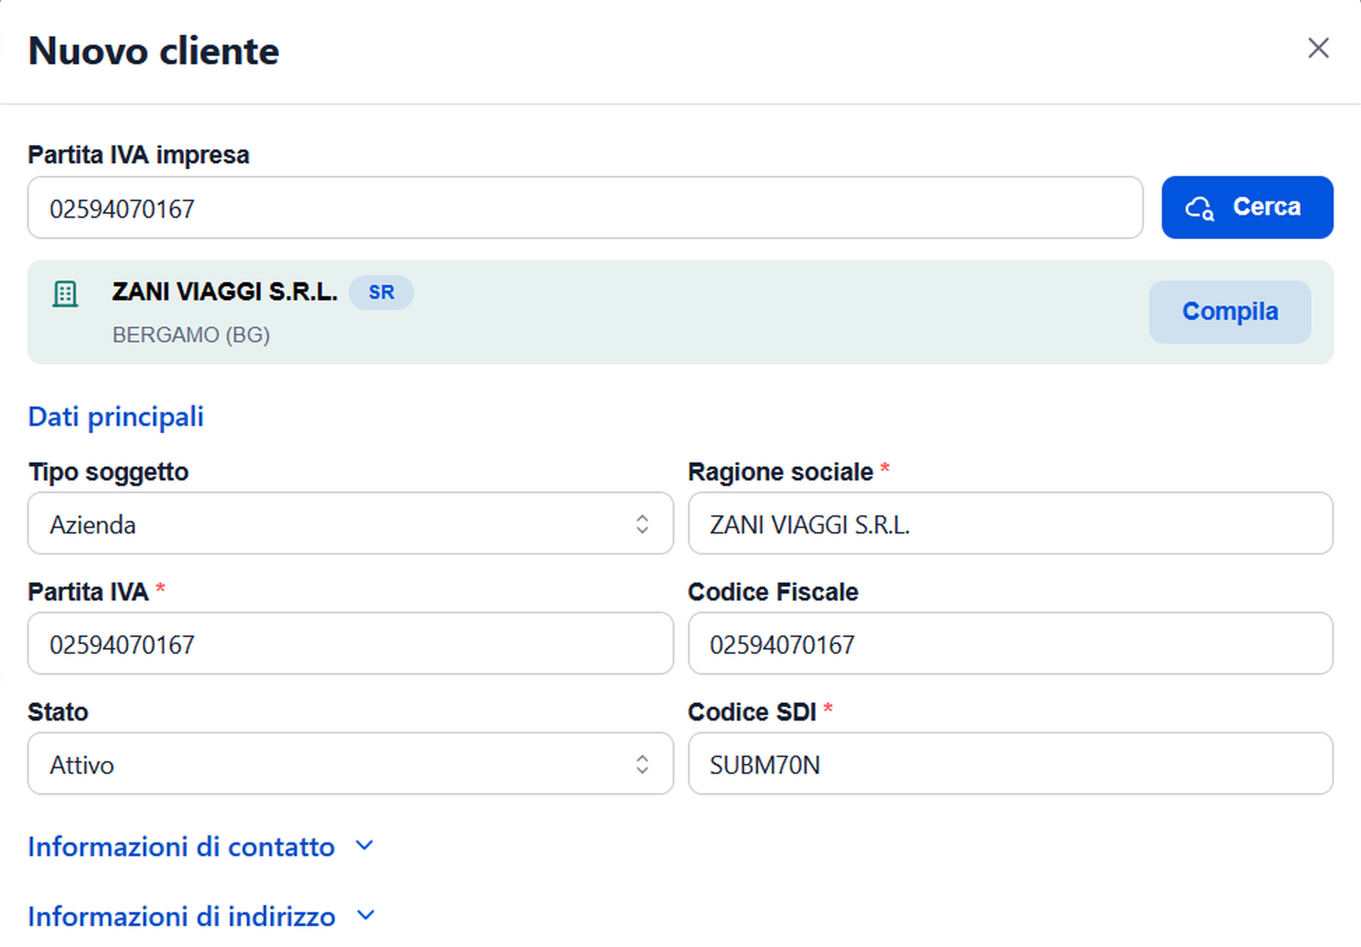Screen dimensions: 1361x947
Task: Click the Dati principali heading
Action: click(x=116, y=417)
